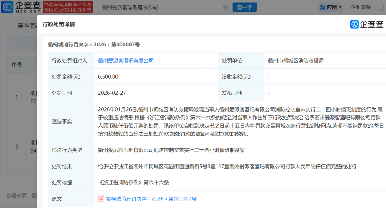This screenshot has height=208, width=386.
Task: Open 企业套餐 in the top bar
Action: tap(361, 7)
